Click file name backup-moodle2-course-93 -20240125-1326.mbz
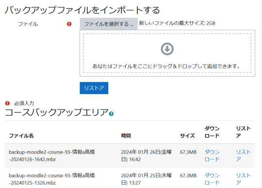The height and width of the screenshot is (188, 262). click(x=52, y=179)
